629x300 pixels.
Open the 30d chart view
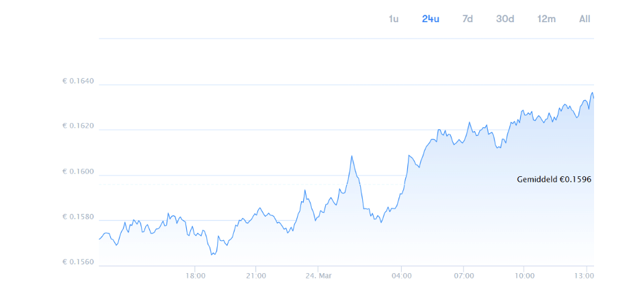(x=505, y=19)
